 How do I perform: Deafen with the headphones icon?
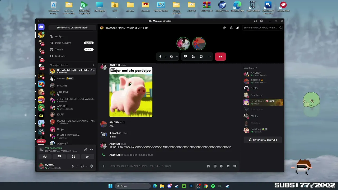82,166
